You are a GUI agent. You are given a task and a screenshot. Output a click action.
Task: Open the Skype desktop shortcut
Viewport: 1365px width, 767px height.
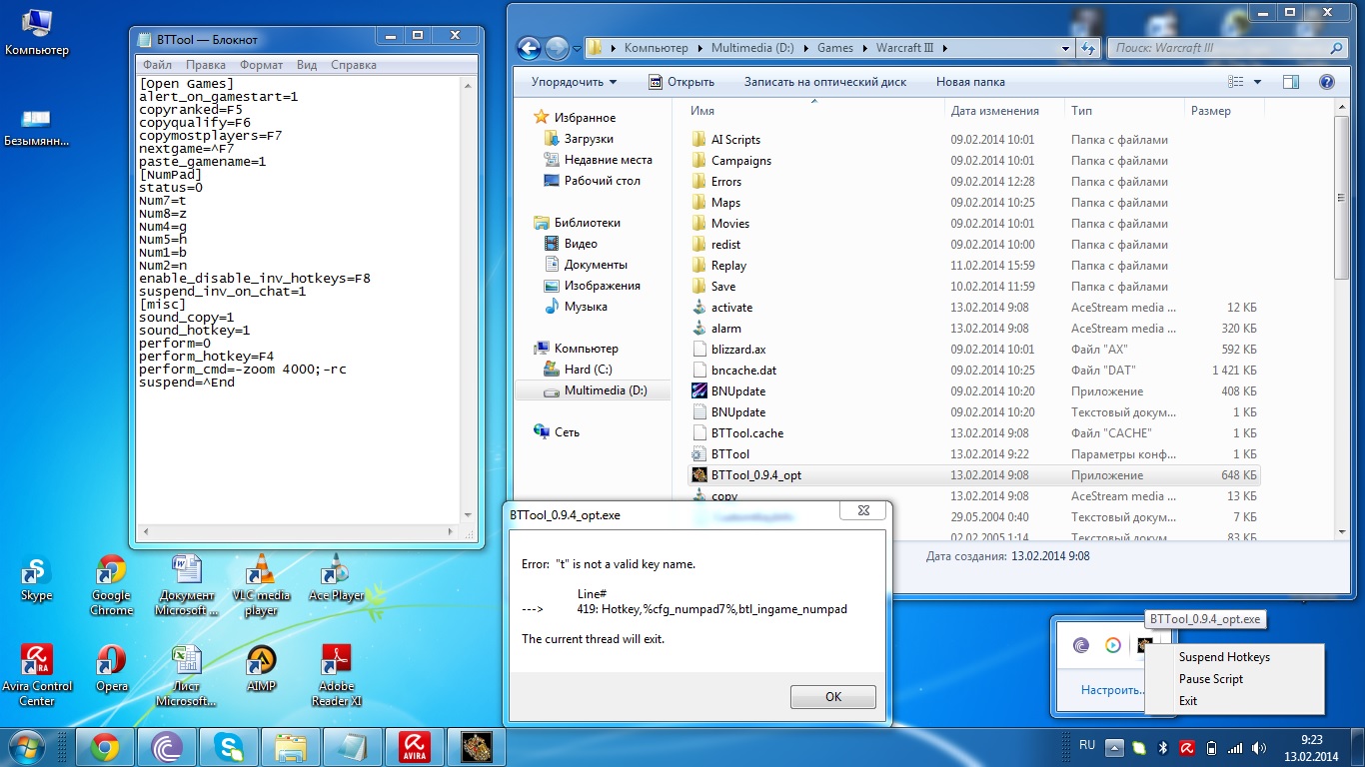[x=37, y=577]
